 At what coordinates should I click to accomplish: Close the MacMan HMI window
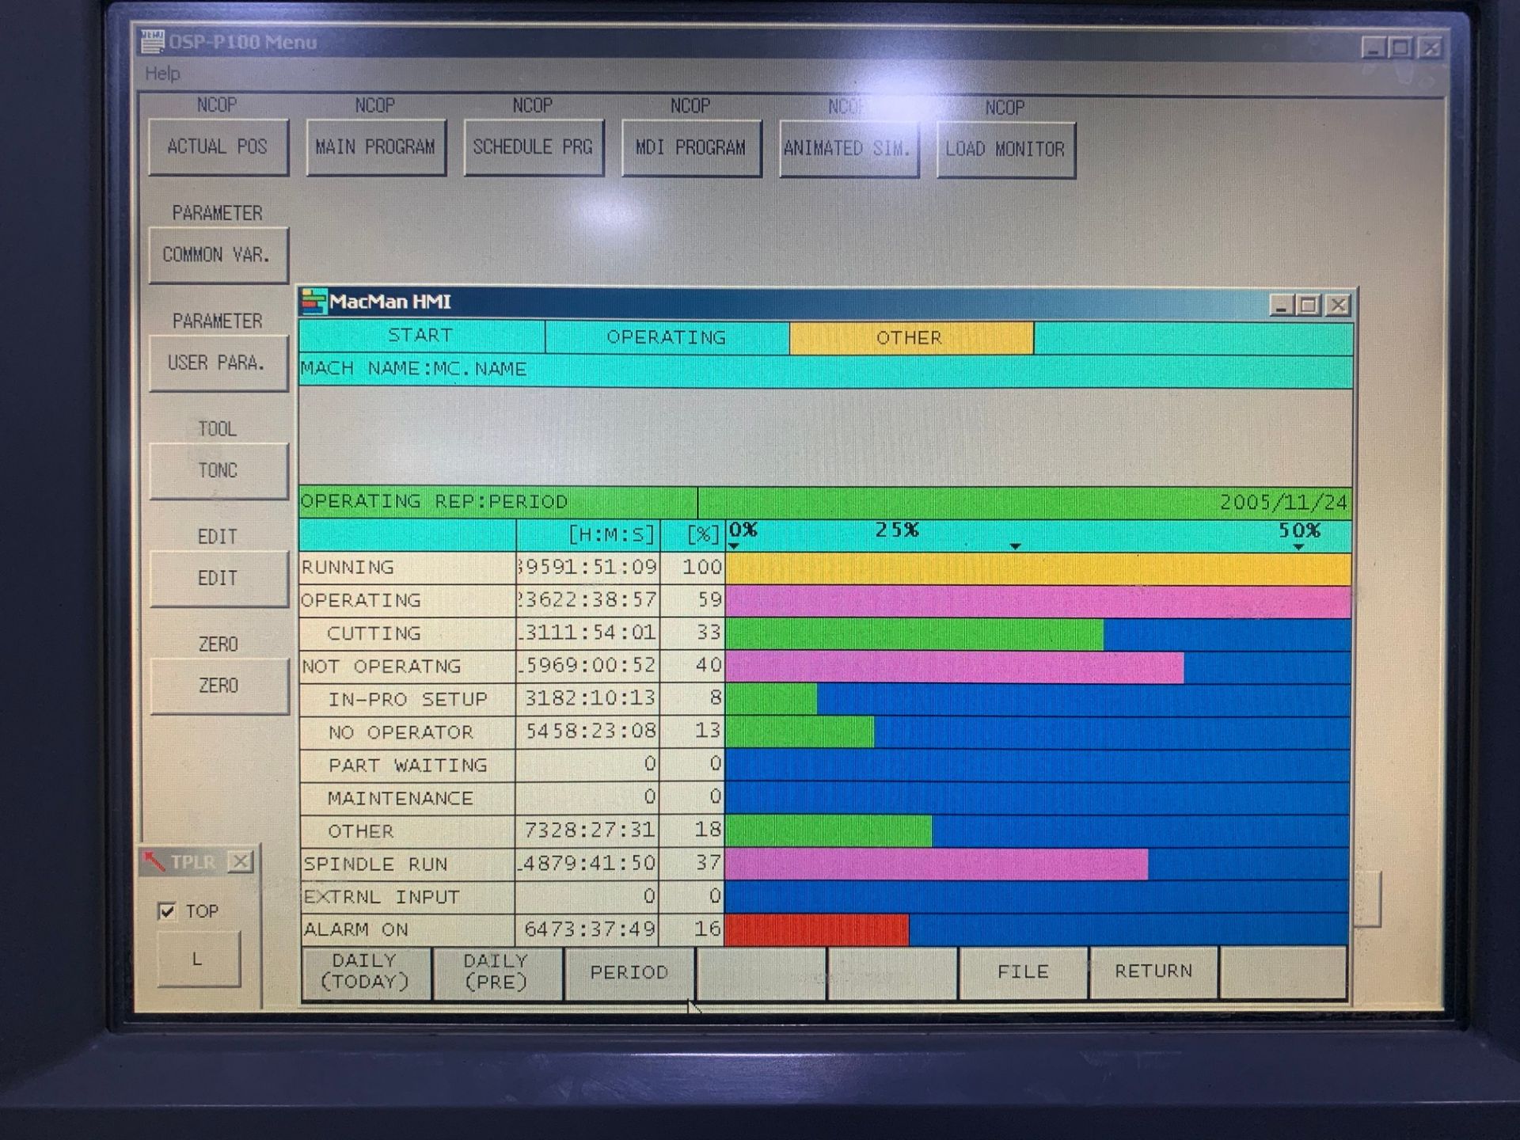[x=1338, y=305]
